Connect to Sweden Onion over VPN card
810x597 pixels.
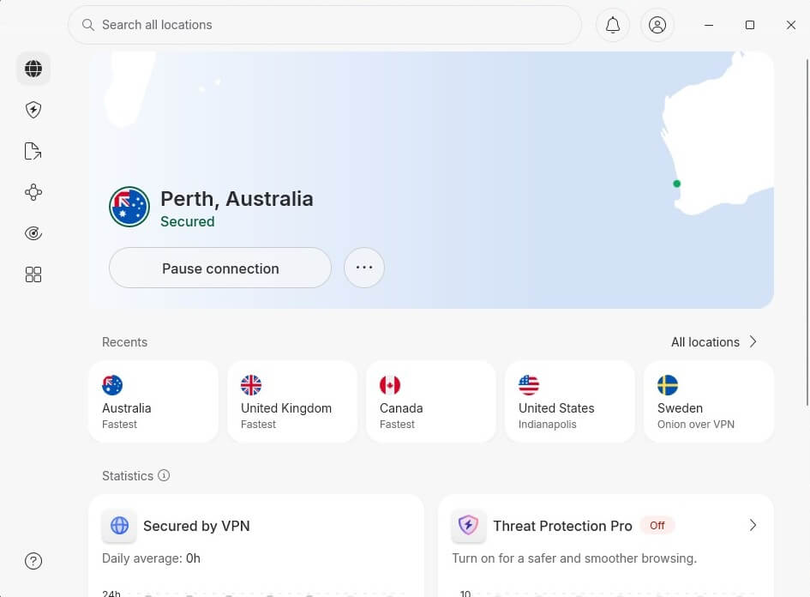709,401
